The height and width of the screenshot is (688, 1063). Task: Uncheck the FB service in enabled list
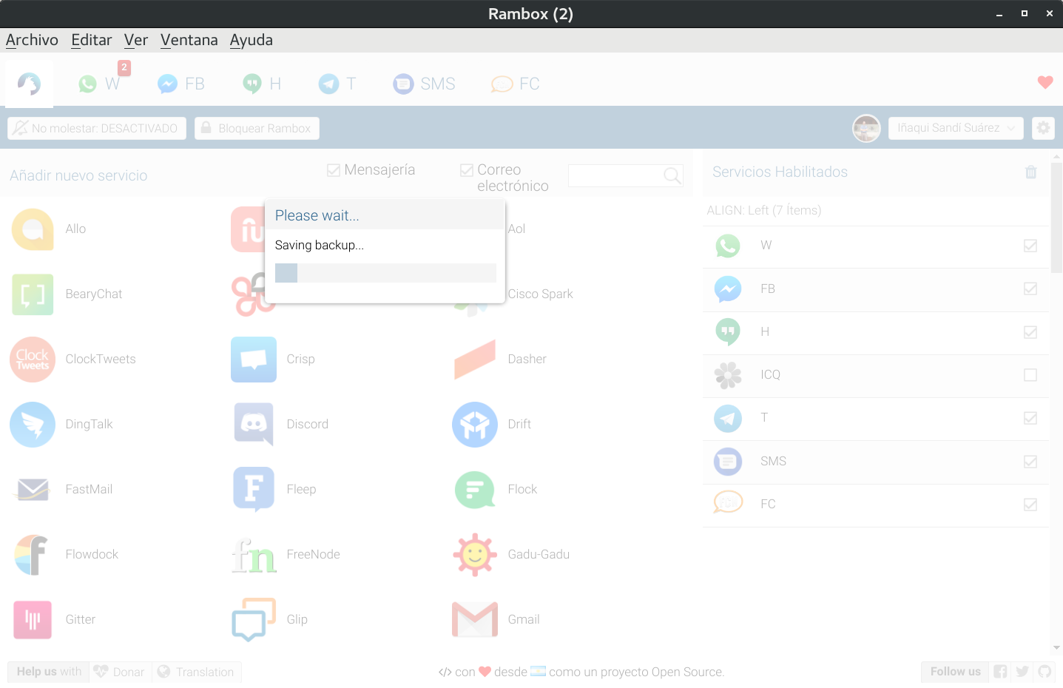click(1030, 289)
